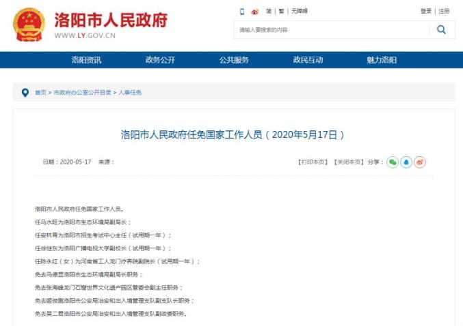
Task: Click the date text 2020-05-17
Action: (x=75, y=162)
